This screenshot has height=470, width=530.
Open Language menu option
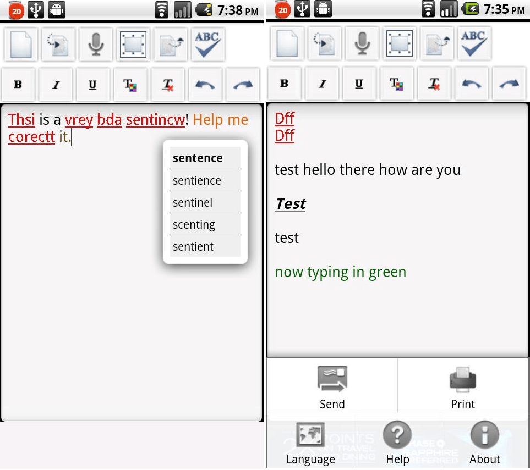pyautogui.click(x=310, y=441)
